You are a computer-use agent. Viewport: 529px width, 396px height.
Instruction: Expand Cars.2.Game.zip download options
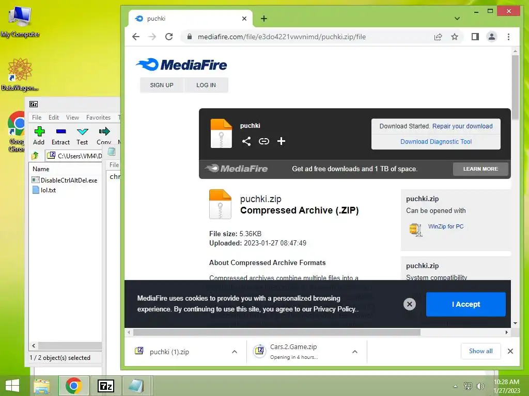(x=355, y=352)
